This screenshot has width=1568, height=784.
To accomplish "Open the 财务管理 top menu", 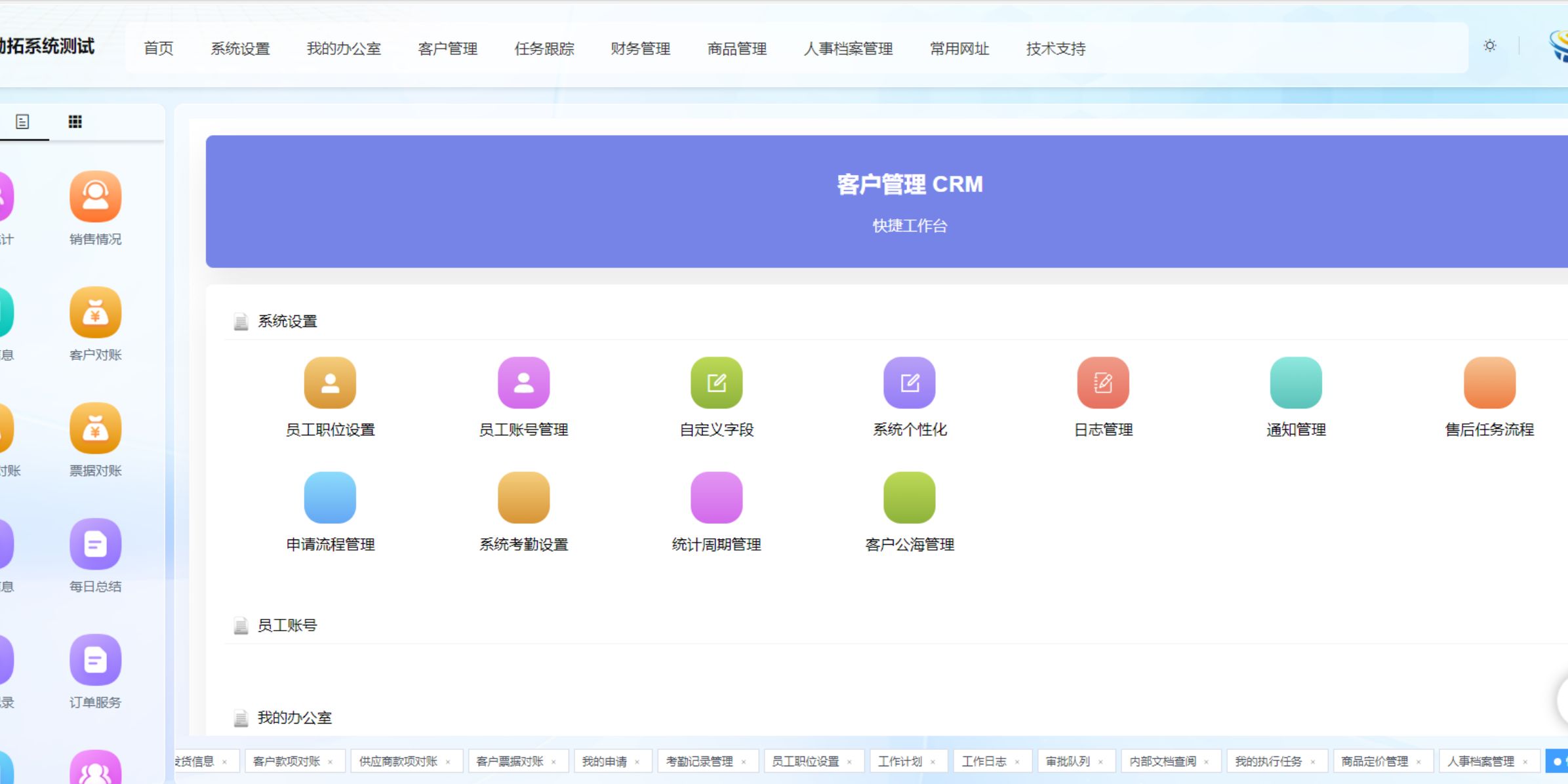I will (x=641, y=49).
